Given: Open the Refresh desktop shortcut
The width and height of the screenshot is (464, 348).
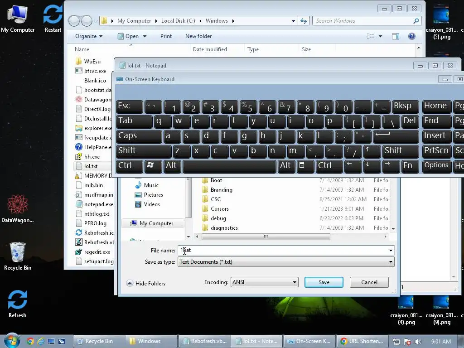Looking at the screenshot, I should pyautogui.click(x=18, y=304).
